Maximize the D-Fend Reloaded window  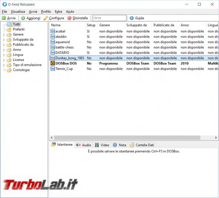199,4
